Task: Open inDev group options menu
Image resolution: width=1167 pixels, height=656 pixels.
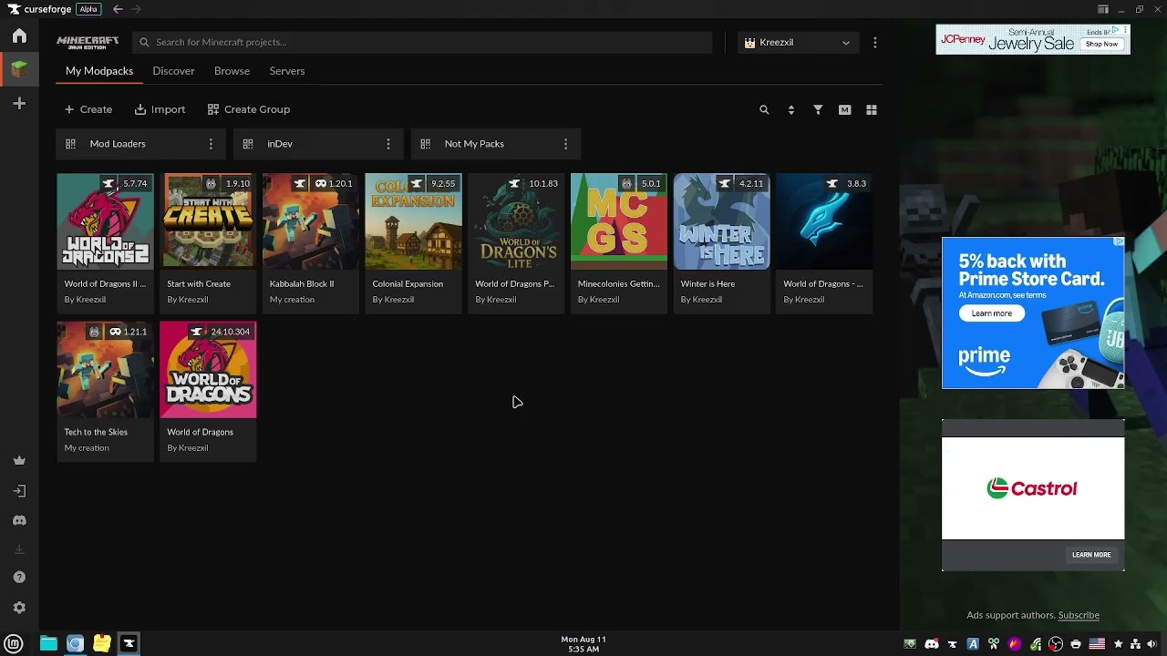Action: tap(388, 144)
